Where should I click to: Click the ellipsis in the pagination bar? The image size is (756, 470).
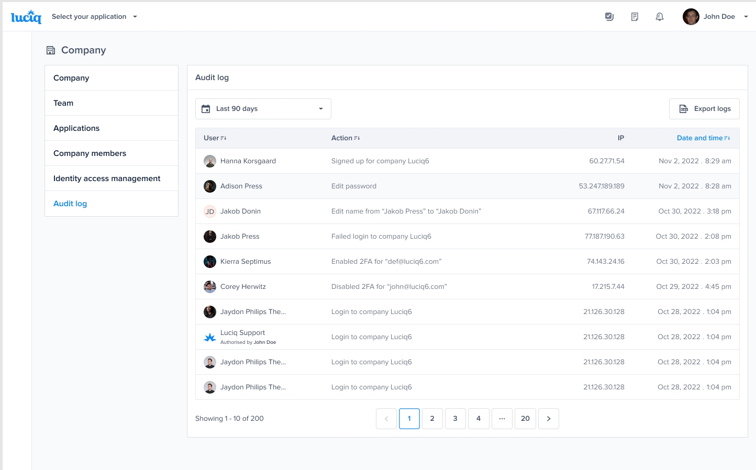point(502,418)
